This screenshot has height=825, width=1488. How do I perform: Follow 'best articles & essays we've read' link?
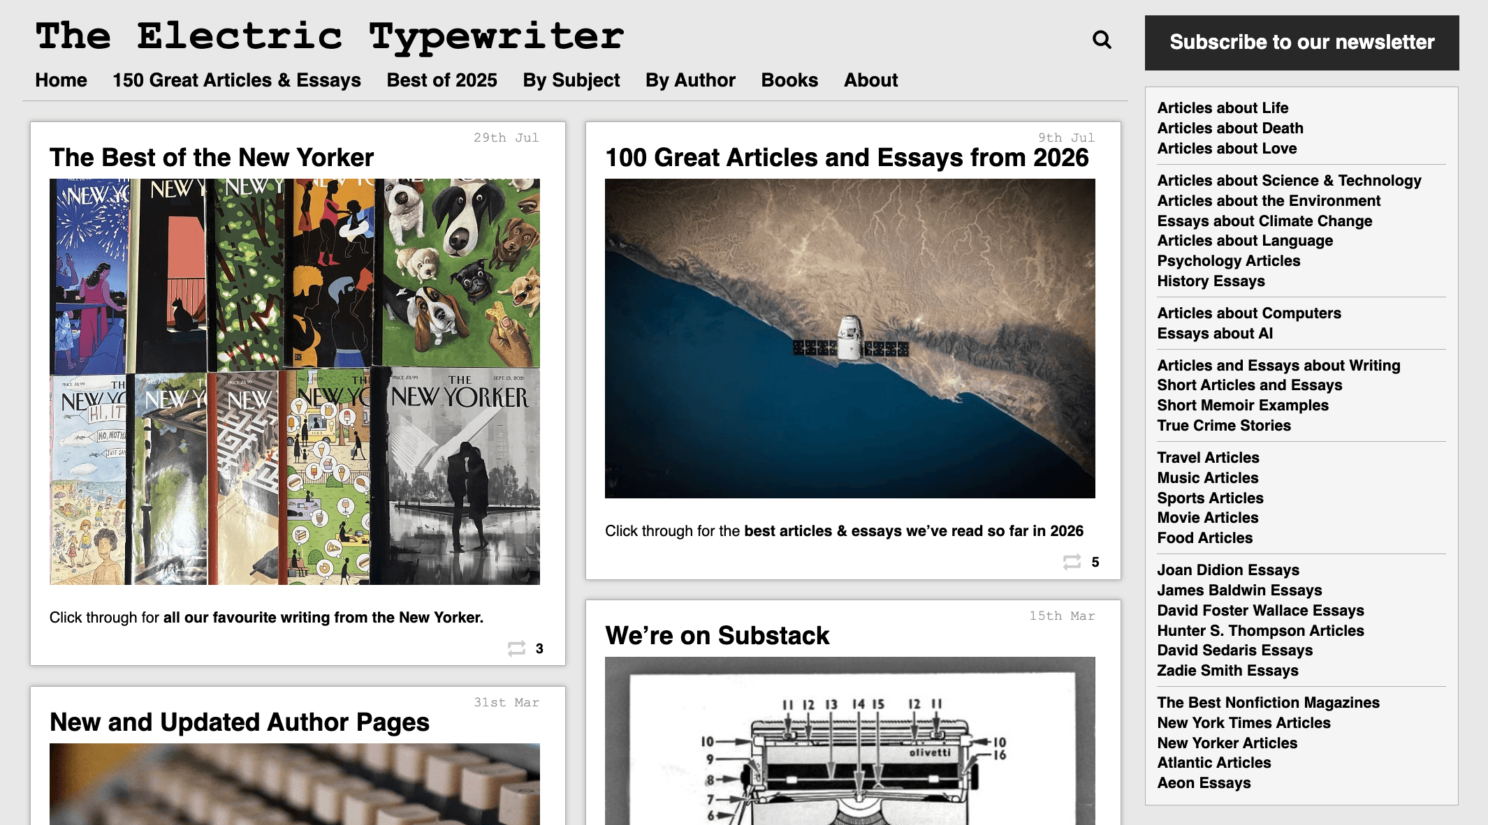coord(914,531)
